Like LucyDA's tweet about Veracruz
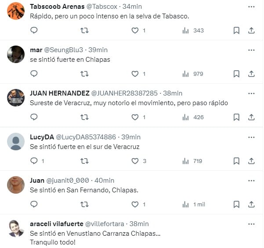264x248 pixels. point(135,161)
